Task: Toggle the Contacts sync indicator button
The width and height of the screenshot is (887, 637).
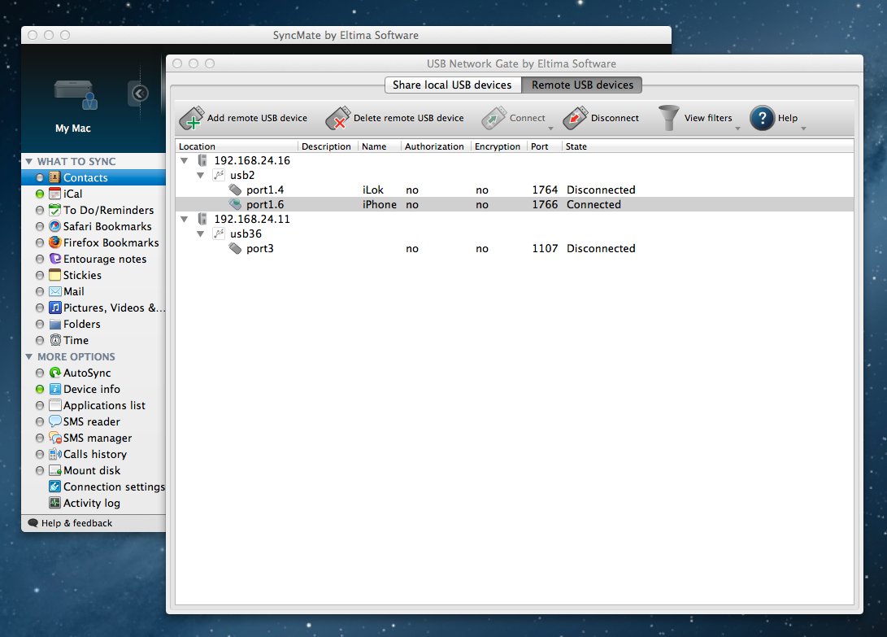Action: tap(40, 178)
